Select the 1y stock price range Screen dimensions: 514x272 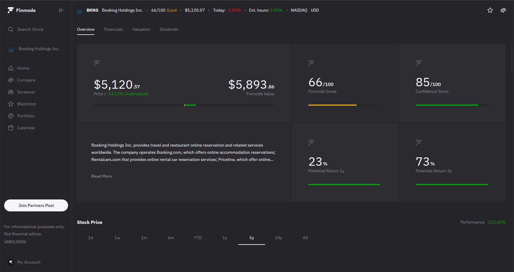225,238
